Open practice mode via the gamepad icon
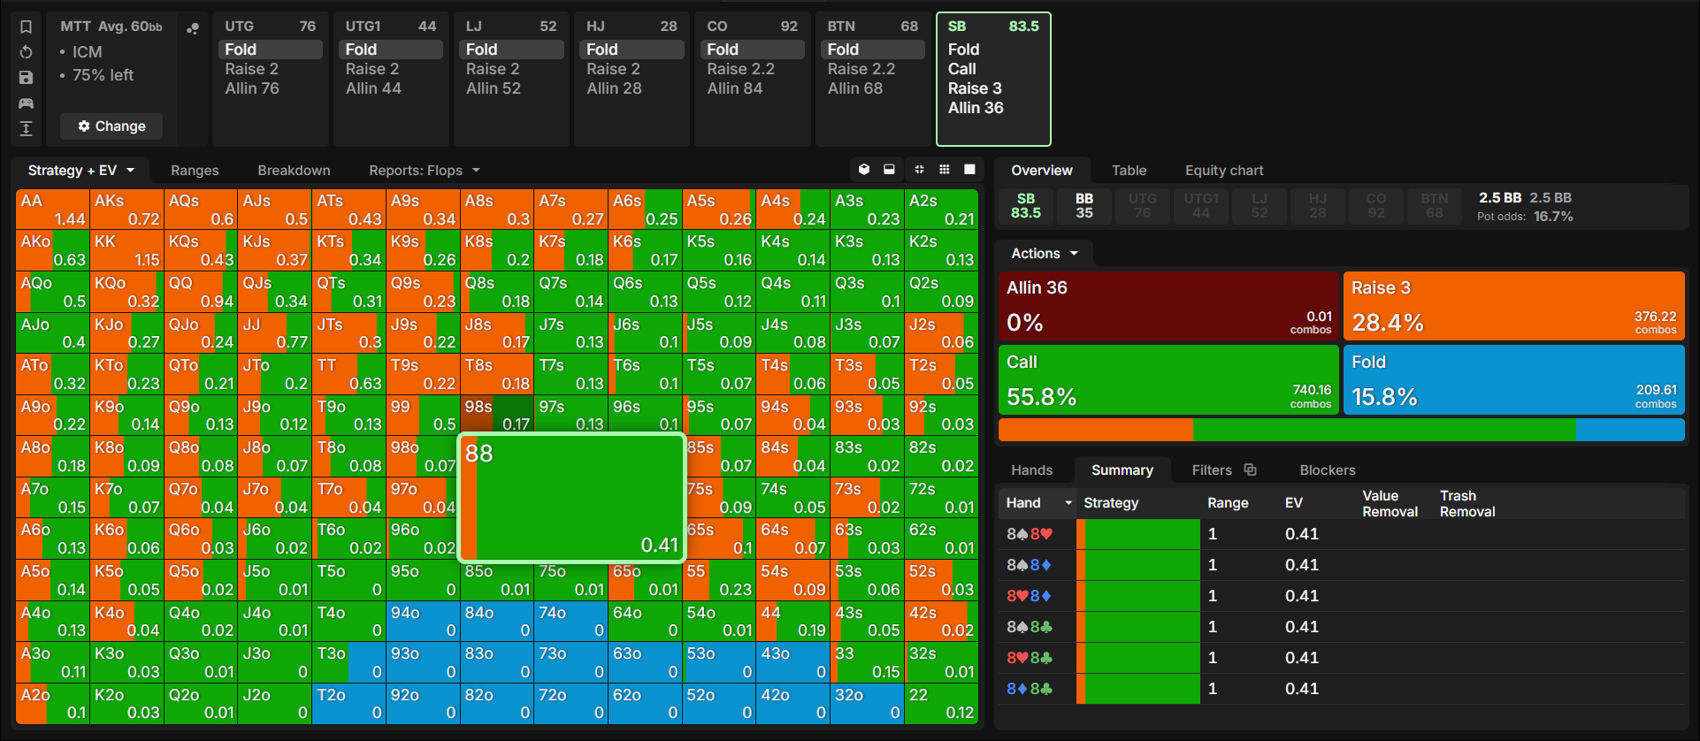The height and width of the screenshot is (741, 1700). tap(26, 103)
